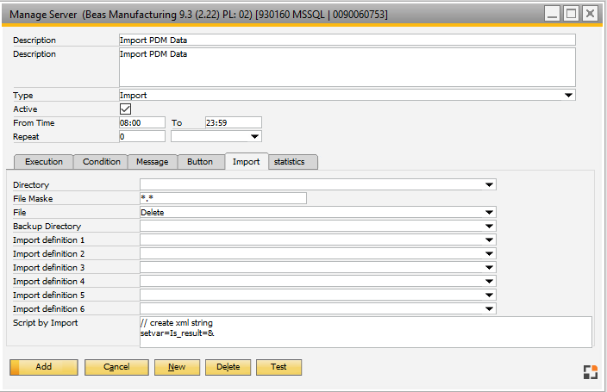Open the Type dropdown
Image resolution: width=607 pixels, height=392 pixels.
pyautogui.click(x=568, y=96)
